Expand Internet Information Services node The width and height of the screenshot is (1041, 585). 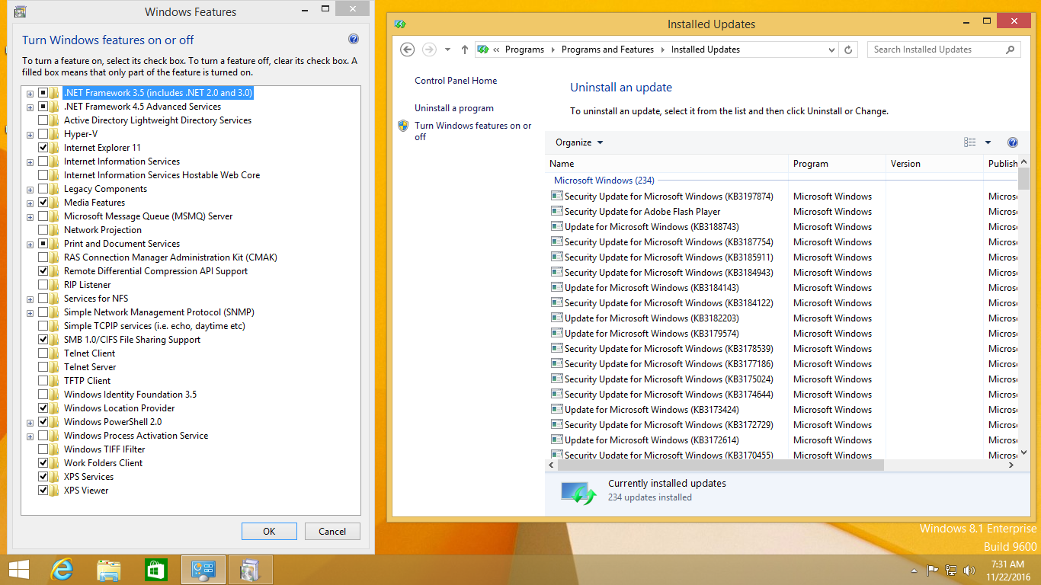pyautogui.click(x=30, y=161)
